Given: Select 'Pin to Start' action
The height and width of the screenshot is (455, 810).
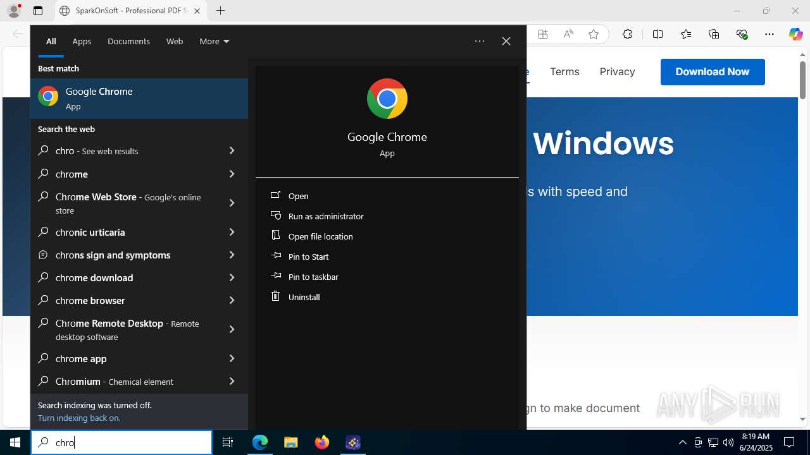Looking at the screenshot, I should pyautogui.click(x=387, y=257).
